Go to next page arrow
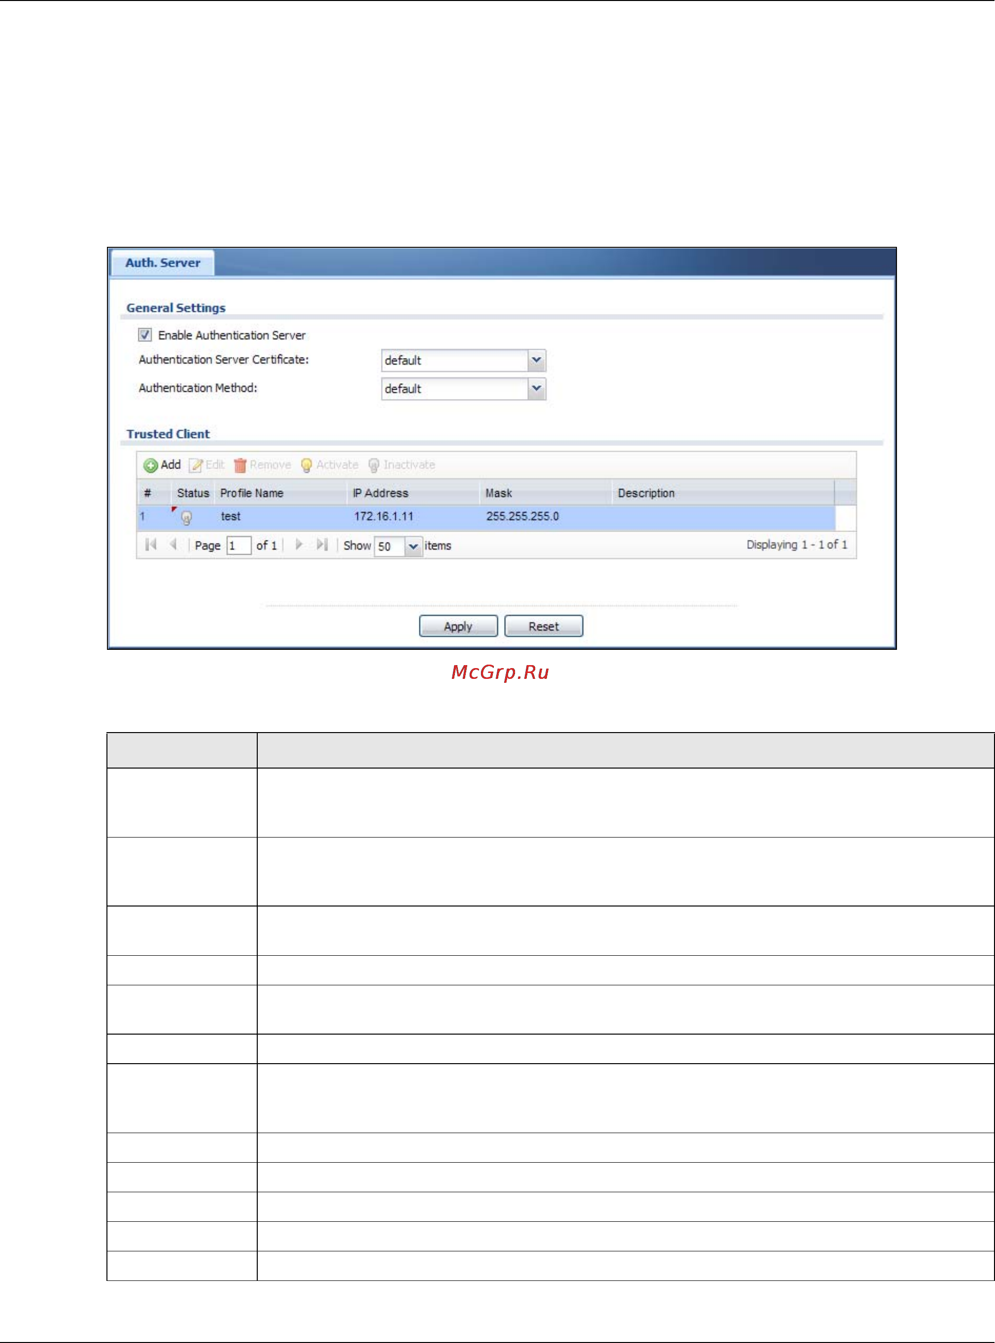The height and width of the screenshot is (1343, 995). [299, 545]
